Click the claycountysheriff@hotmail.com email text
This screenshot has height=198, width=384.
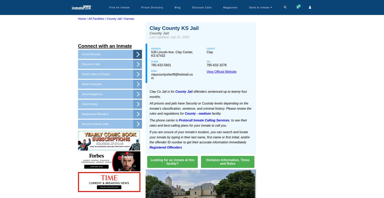[172, 76]
